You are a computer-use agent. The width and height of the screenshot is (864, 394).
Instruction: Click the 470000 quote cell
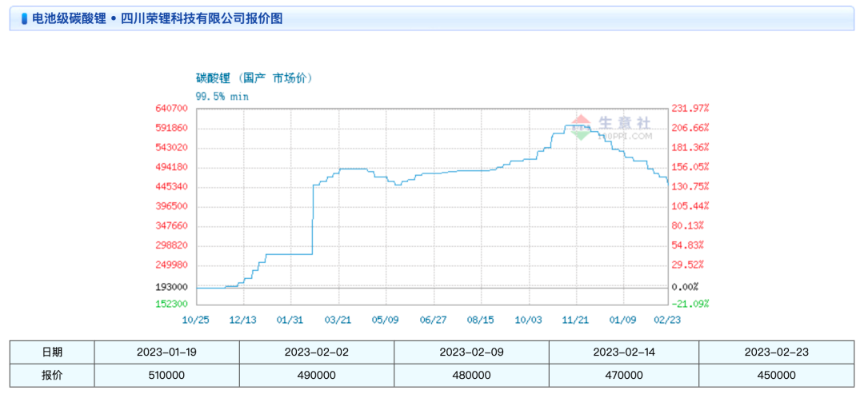[x=624, y=376]
